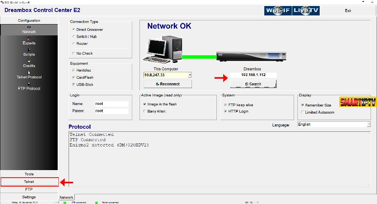Viewport: 377px width, 204px height.
Task: Select Switch / Hub connection type
Action: point(74,37)
